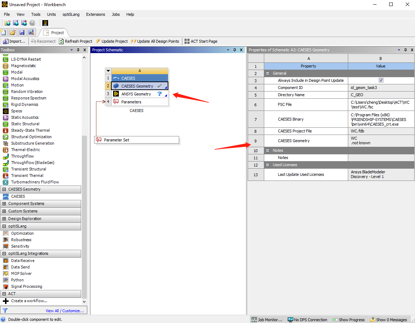Open the Extensions menu
The image size is (415, 323).
[95, 14]
